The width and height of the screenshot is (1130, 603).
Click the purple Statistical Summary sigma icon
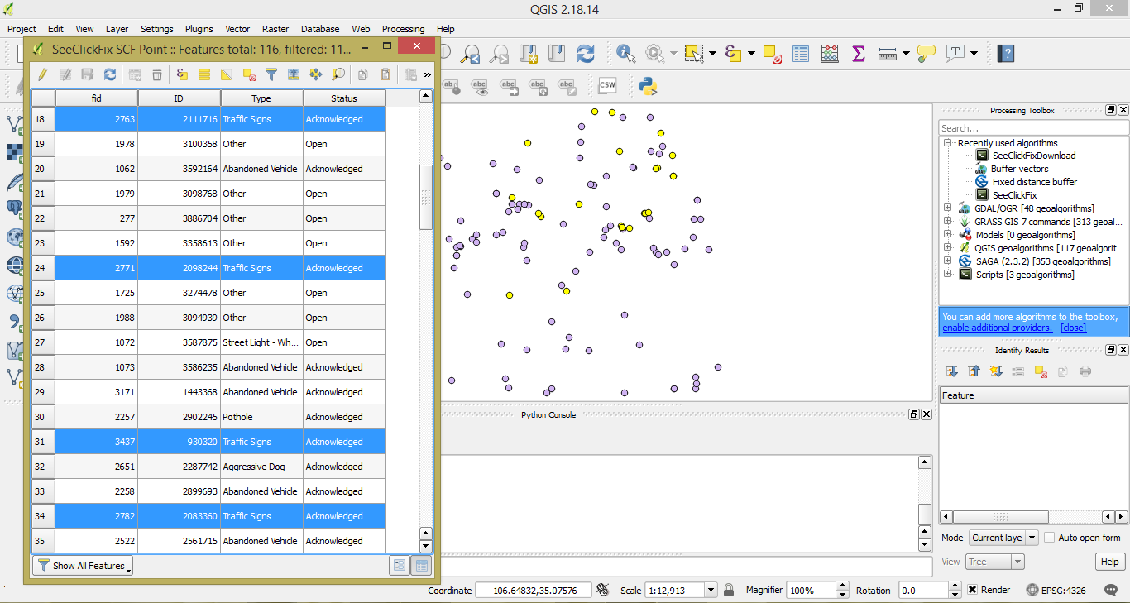coord(858,54)
